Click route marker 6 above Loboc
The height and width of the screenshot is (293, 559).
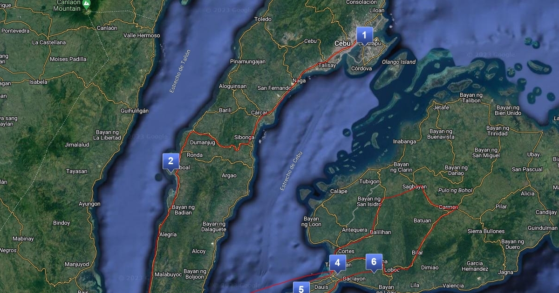pyautogui.click(x=373, y=262)
